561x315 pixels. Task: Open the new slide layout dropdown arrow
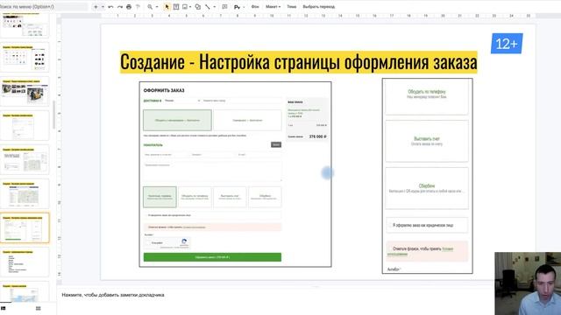pyautogui.click(x=103, y=7)
